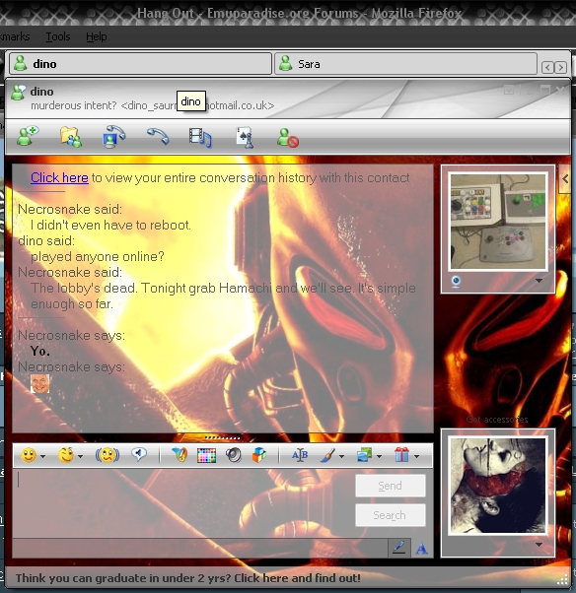Click the webcam icon below dino's picture
The width and height of the screenshot is (576, 593).
[456, 282]
